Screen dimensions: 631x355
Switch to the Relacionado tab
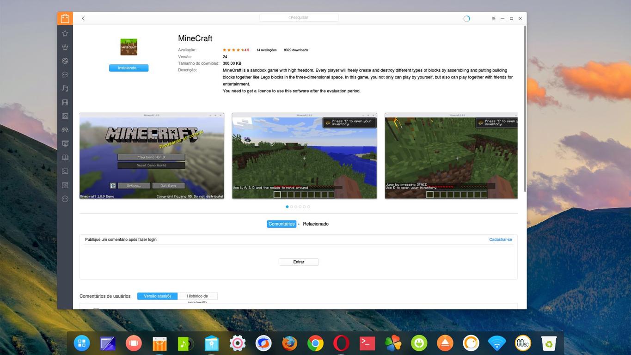pos(316,224)
